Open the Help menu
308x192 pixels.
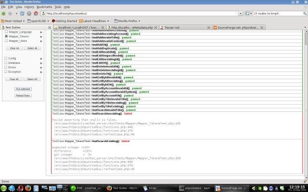tap(67, 7)
